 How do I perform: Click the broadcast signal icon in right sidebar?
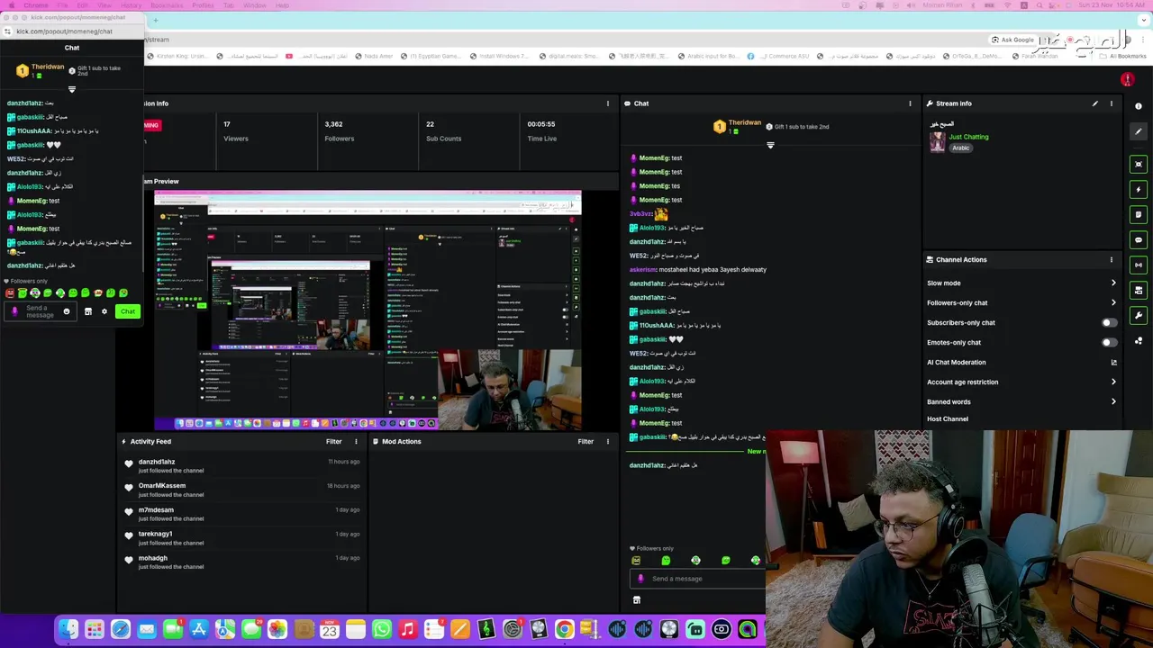pyautogui.click(x=1139, y=265)
